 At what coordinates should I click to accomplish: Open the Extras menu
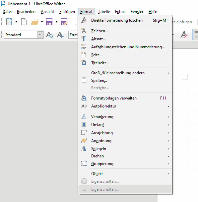pyautogui.click(x=120, y=12)
